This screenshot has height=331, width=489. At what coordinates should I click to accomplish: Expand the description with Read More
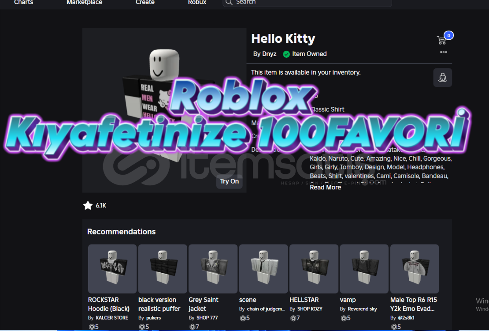[325, 187]
